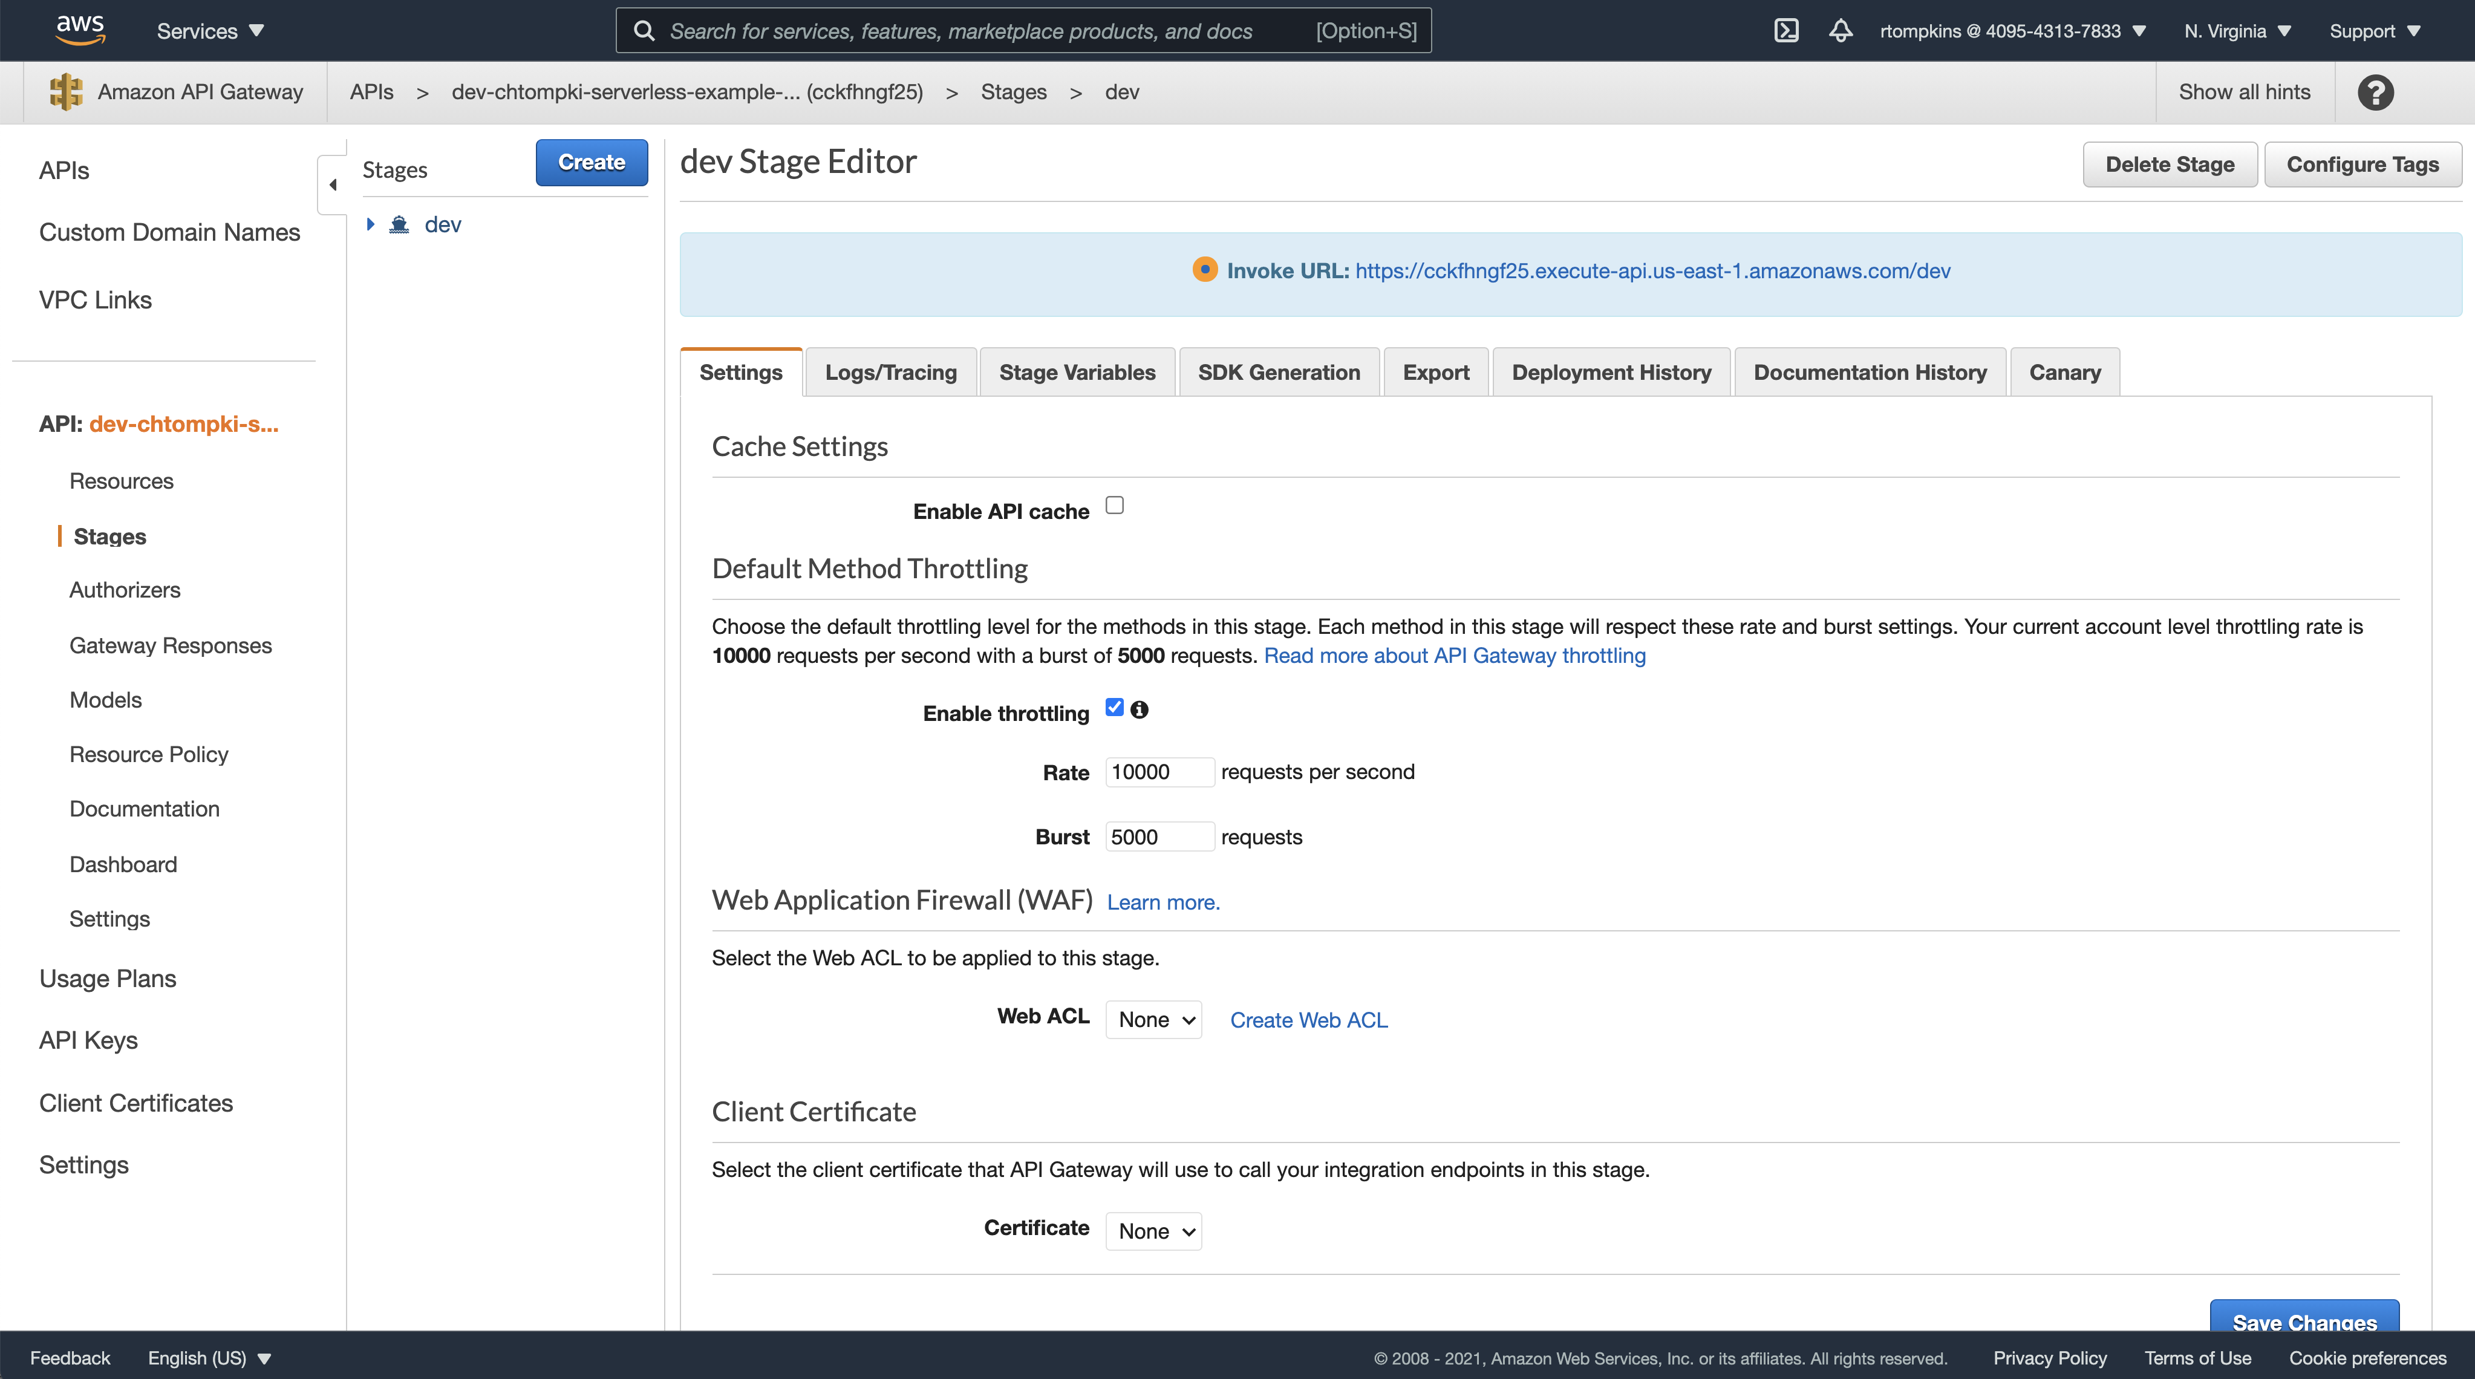2475x1379 pixels.
Task: Open the Web ACL dropdown
Action: point(1154,1020)
